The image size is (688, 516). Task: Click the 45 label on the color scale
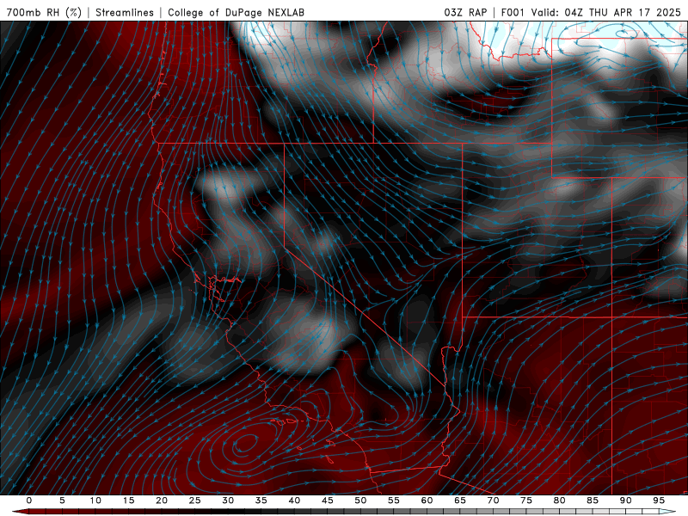pos(328,501)
